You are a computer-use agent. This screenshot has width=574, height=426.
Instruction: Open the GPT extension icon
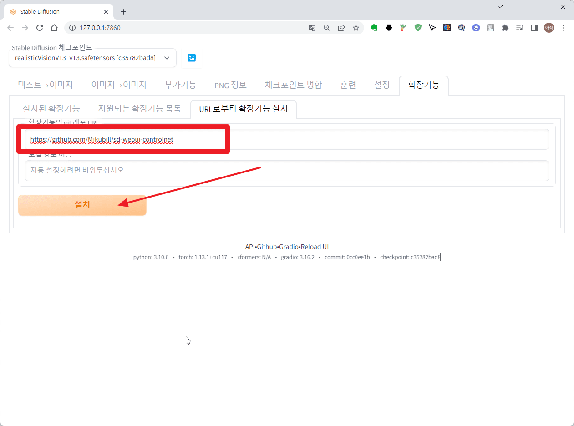point(462,28)
